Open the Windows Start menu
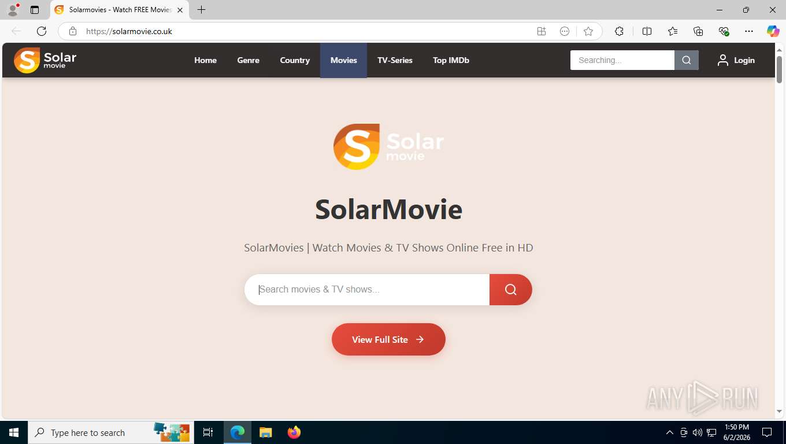Image resolution: width=786 pixels, height=444 pixels. 14,432
